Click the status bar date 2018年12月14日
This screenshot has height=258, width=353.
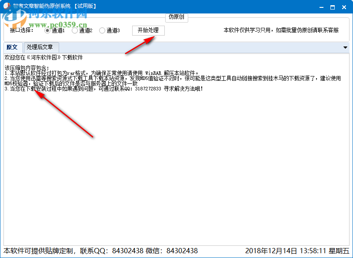point(271,251)
